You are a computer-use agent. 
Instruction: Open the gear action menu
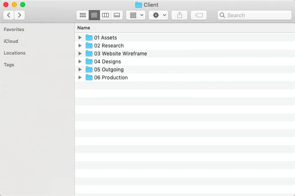click(x=158, y=15)
